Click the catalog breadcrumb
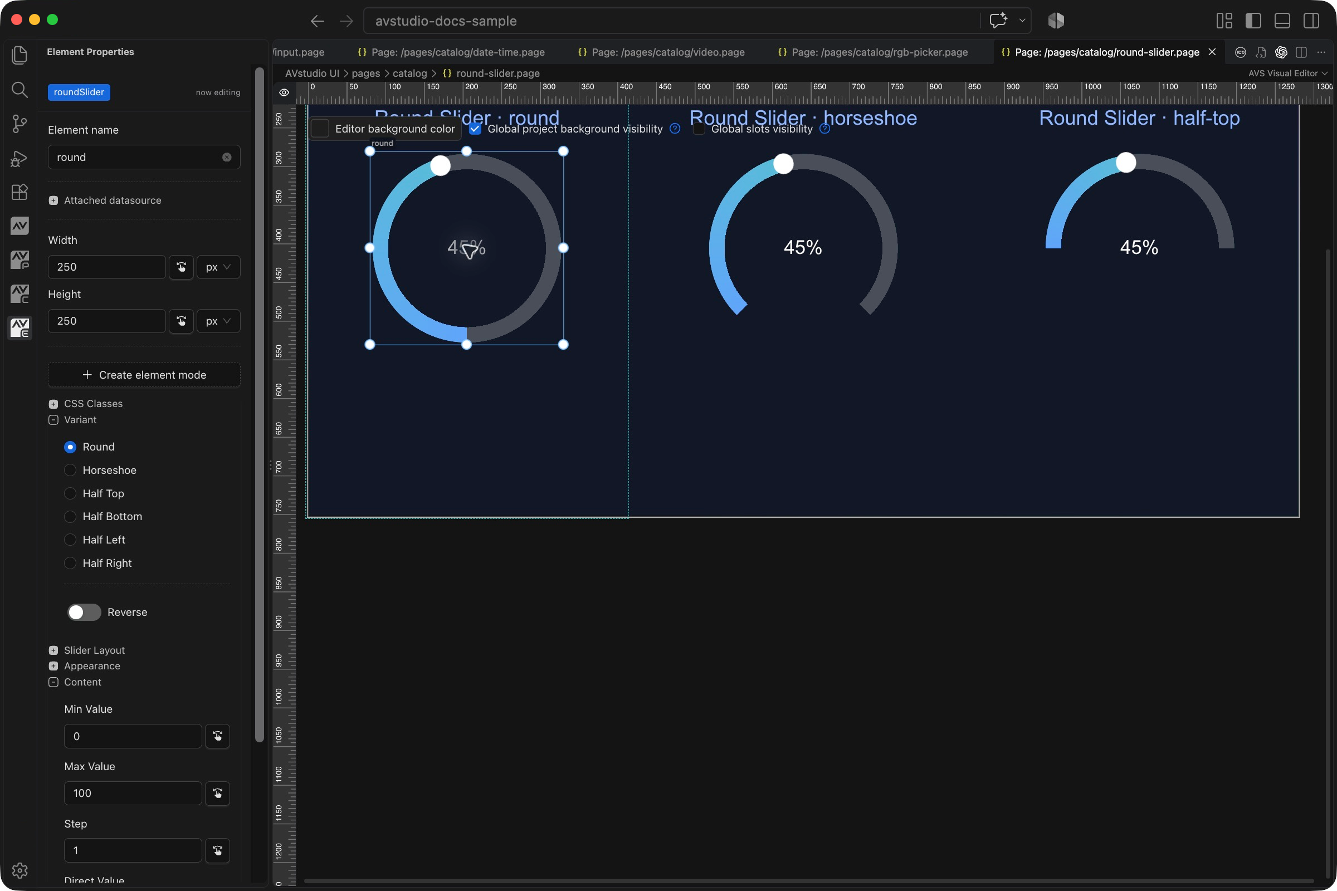 pos(410,74)
